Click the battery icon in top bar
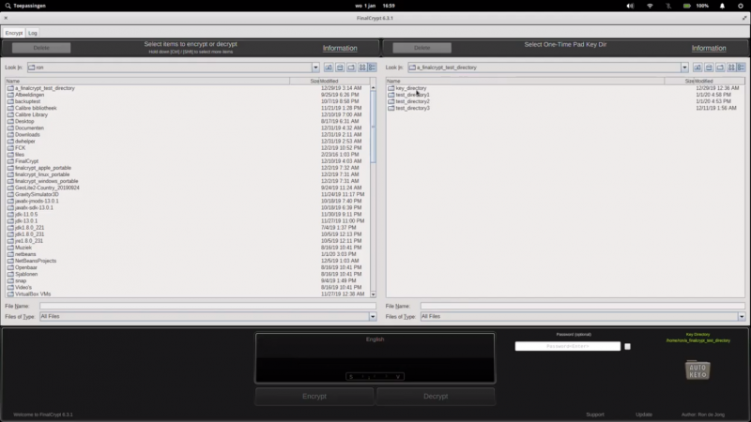 [x=687, y=6]
